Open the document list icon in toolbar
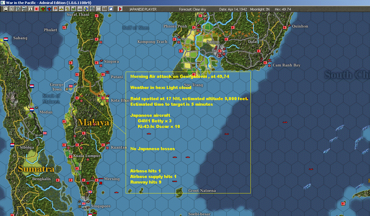Viewport: 370px width, 216px height. coord(12,9)
